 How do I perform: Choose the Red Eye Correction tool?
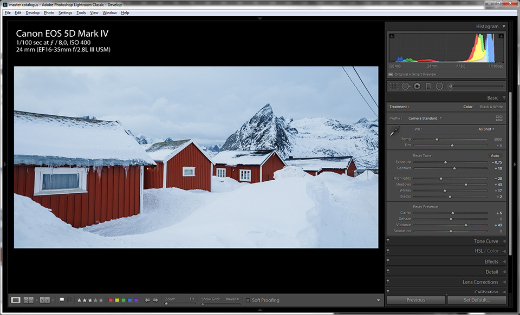click(417, 87)
